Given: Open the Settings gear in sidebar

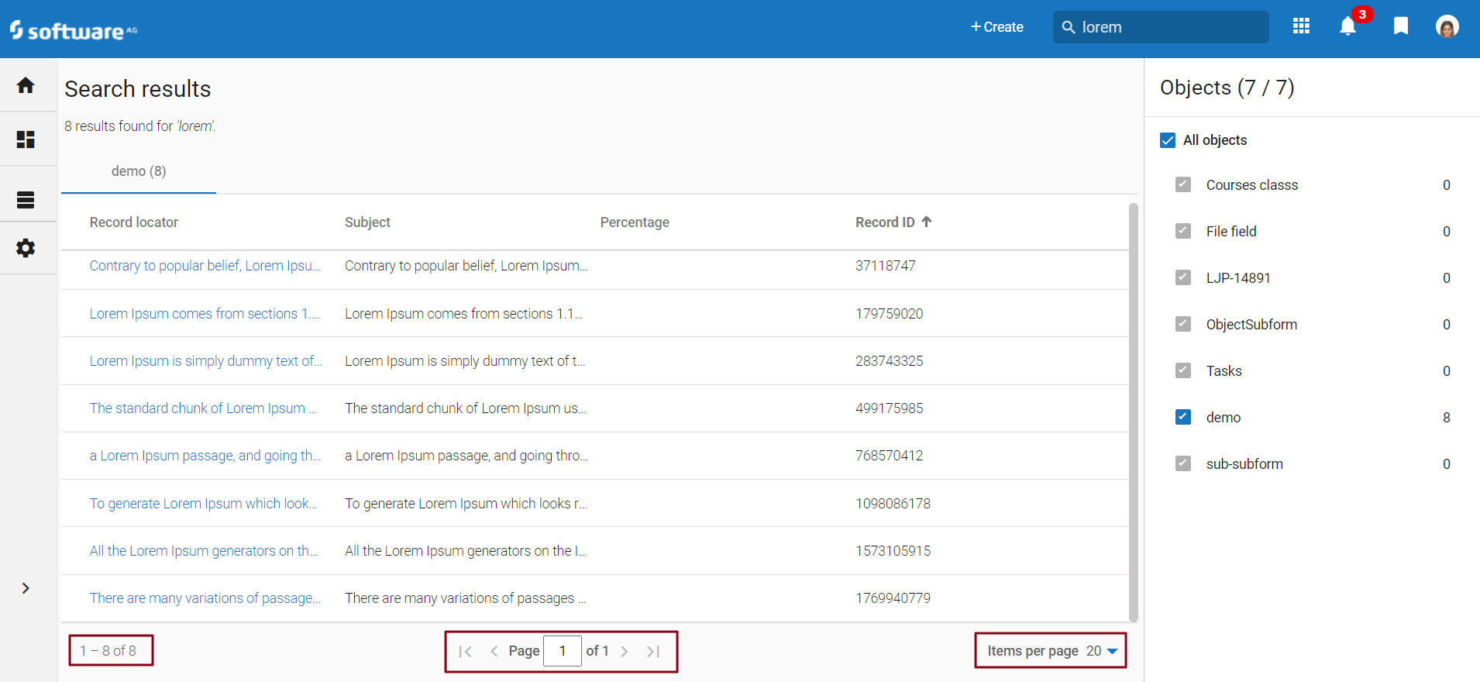Looking at the screenshot, I should pyautogui.click(x=26, y=248).
